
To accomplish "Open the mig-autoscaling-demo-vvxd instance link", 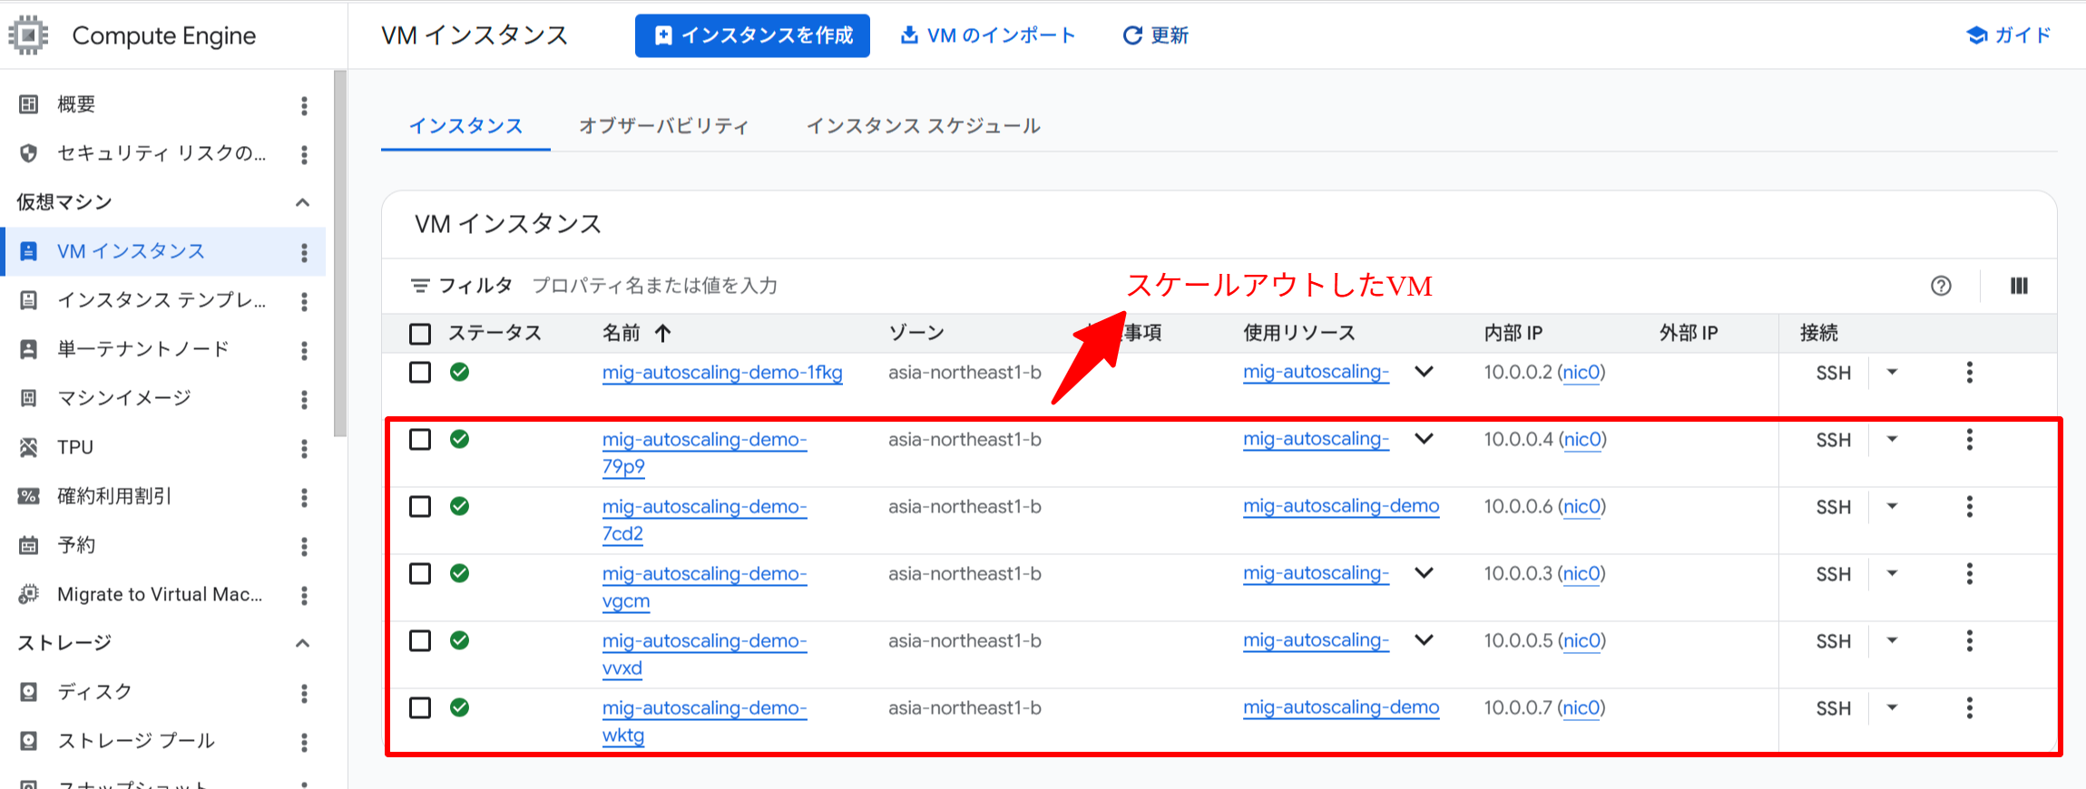I will 704,655.
